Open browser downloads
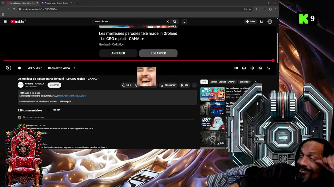Image resolution: width=334 pixels, height=187 pixels. pyautogui.click(x=265, y=9)
